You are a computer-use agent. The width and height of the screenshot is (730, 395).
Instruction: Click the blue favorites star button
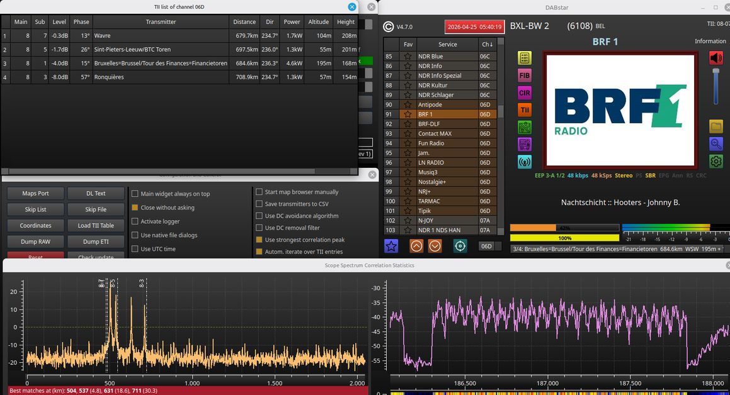[x=391, y=246]
